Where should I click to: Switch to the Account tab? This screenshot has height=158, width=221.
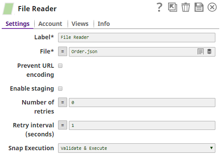click(50, 24)
